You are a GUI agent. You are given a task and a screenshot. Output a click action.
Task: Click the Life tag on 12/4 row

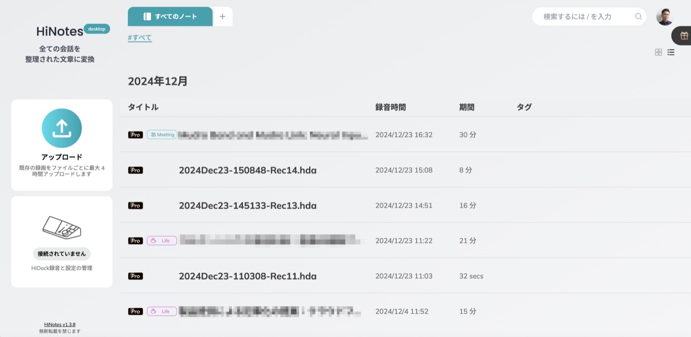[x=162, y=311]
